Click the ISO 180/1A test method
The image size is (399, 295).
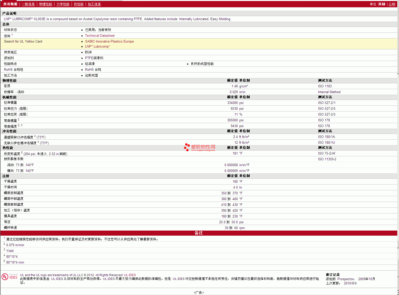pos(326,137)
